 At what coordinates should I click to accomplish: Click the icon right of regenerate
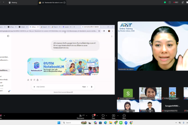coord(38,80)
